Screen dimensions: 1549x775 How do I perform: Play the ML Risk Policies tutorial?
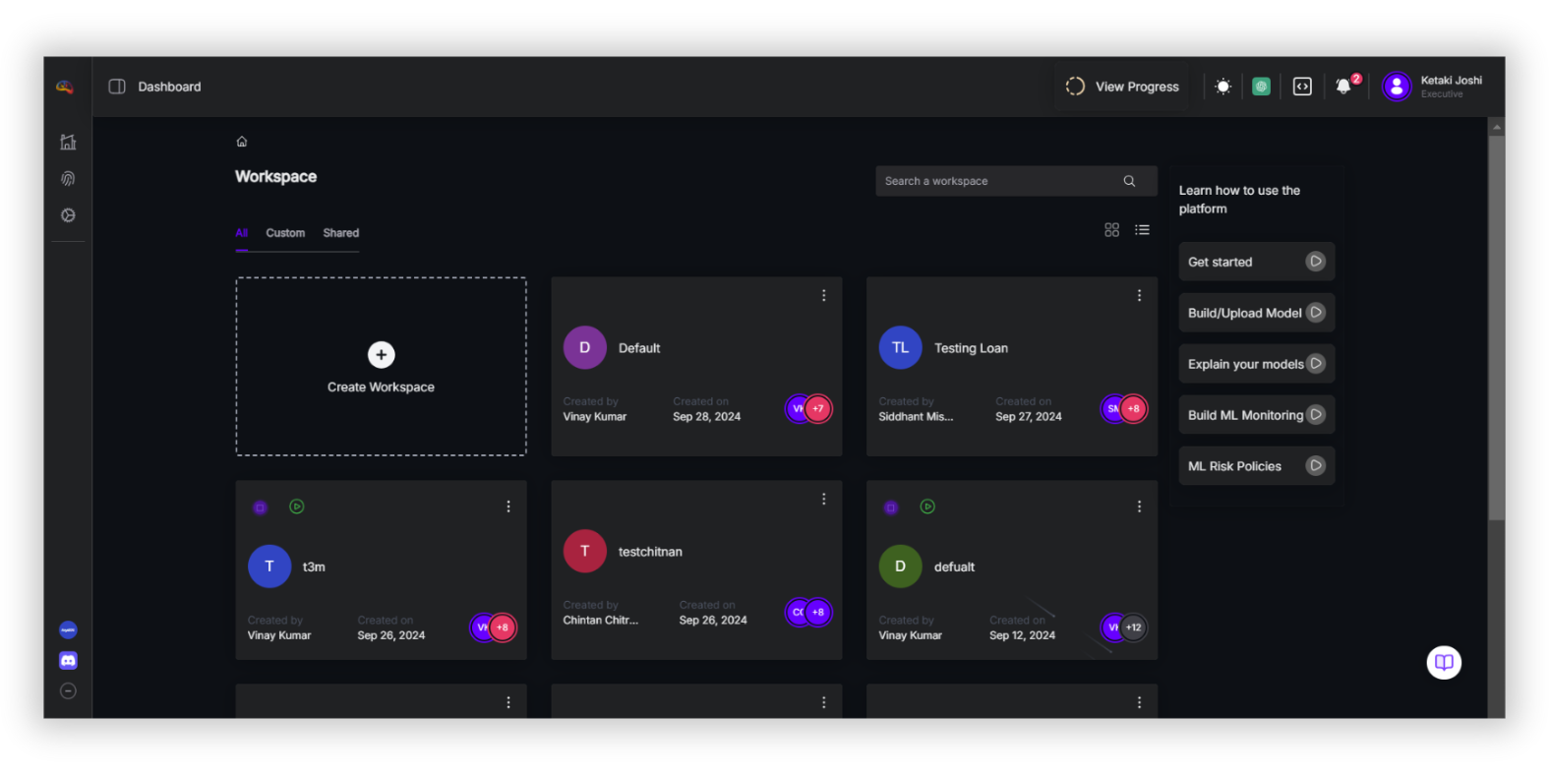1315,466
